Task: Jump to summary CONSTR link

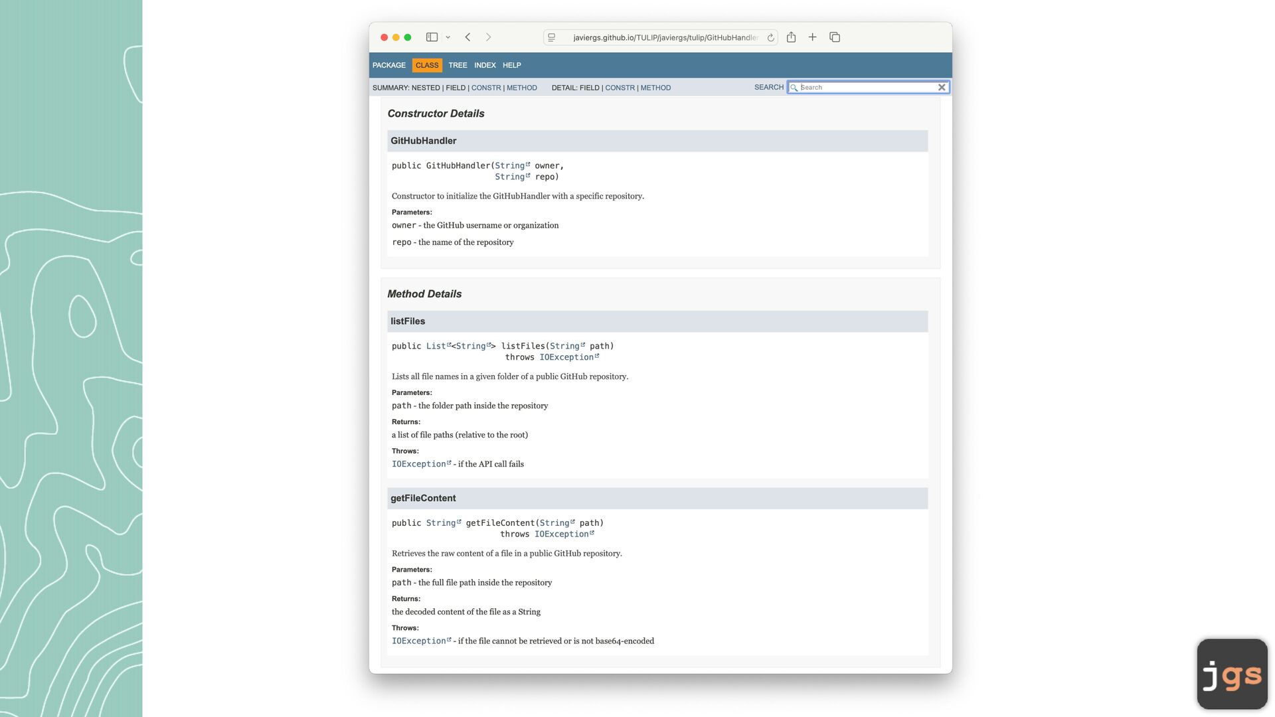Action: [x=486, y=88]
